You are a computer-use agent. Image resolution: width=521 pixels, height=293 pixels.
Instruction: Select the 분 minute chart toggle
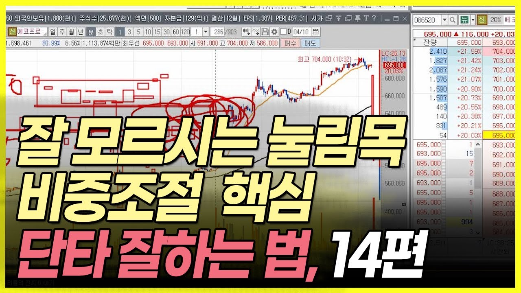point(91,32)
